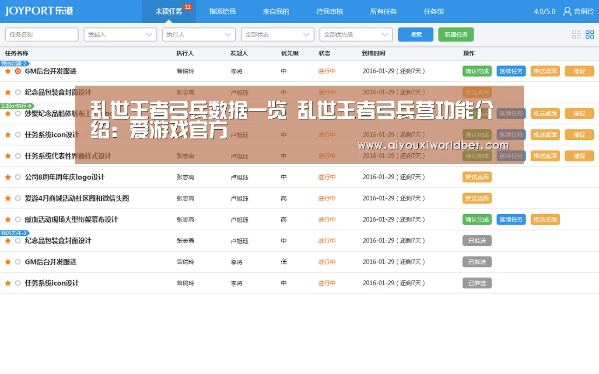Open the 发起人 dropdown filter
Viewport: 599px width, 374px height.
[120, 35]
